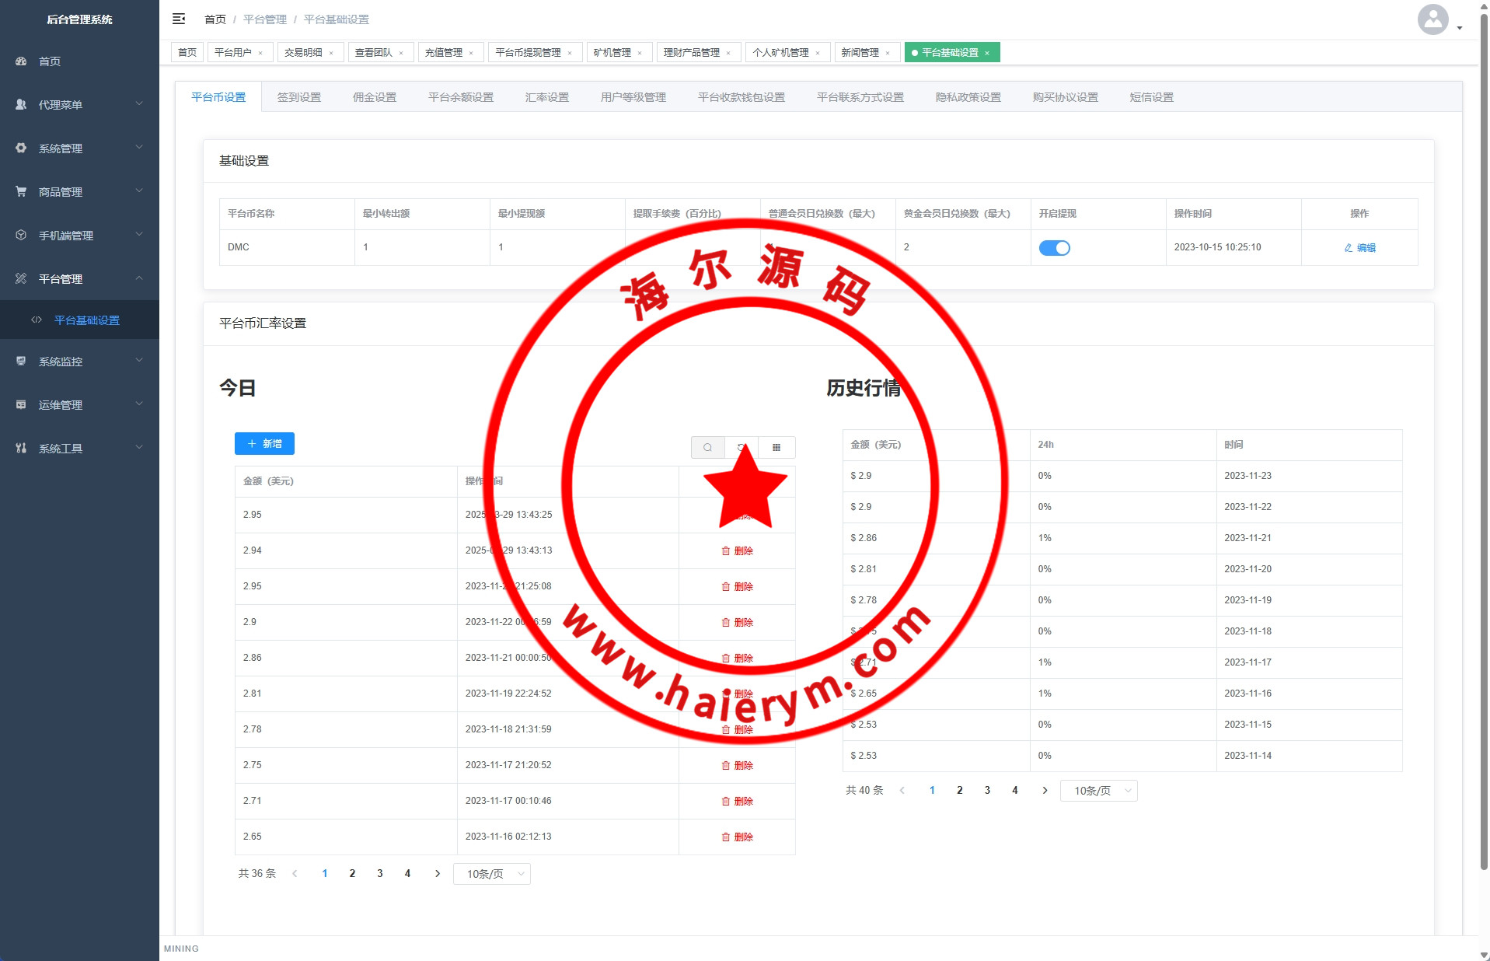Open the 汇率设置 tab

tap(546, 97)
